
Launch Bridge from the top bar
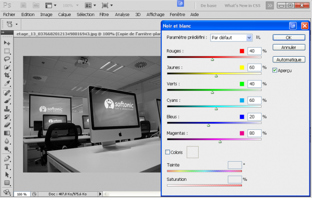24,6
